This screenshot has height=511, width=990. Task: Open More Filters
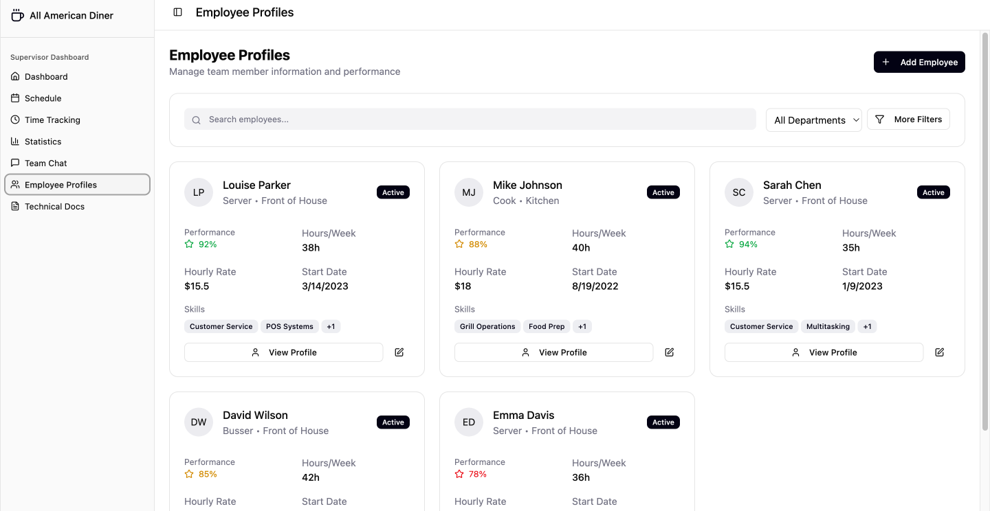[x=908, y=119]
